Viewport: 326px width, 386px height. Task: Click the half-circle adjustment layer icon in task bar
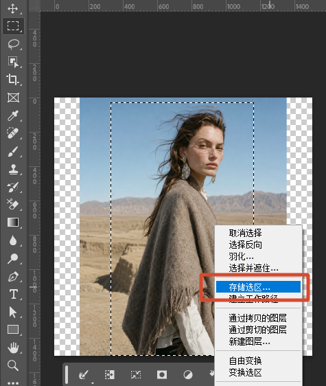188,375
